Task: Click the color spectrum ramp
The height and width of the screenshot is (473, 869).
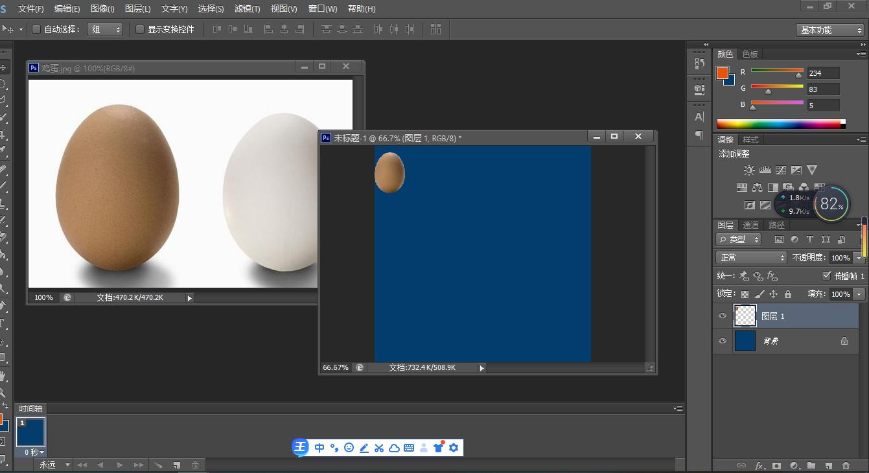Action: [x=781, y=124]
